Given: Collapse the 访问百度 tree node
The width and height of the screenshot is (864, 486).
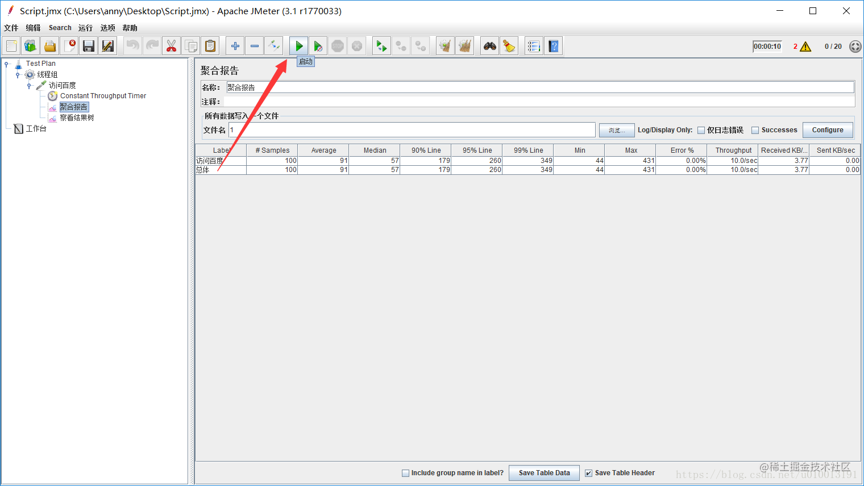Looking at the screenshot, I should coord(29,86).
